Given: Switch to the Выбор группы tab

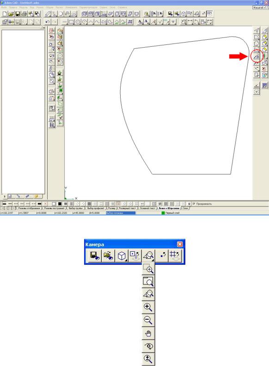Looking at the screenshot, I should coord(75,208).
